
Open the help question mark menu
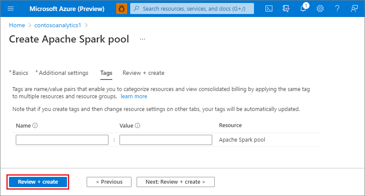point(337,9)
